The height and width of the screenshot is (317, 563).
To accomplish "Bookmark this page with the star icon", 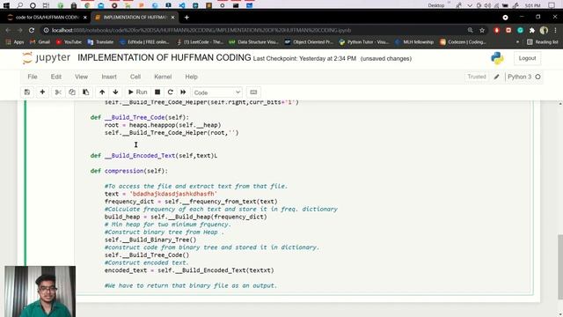I will [x=482, y=30].
